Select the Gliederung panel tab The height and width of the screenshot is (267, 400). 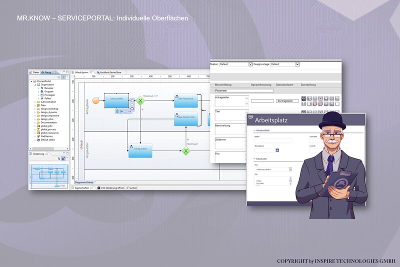tap(38, 154)
